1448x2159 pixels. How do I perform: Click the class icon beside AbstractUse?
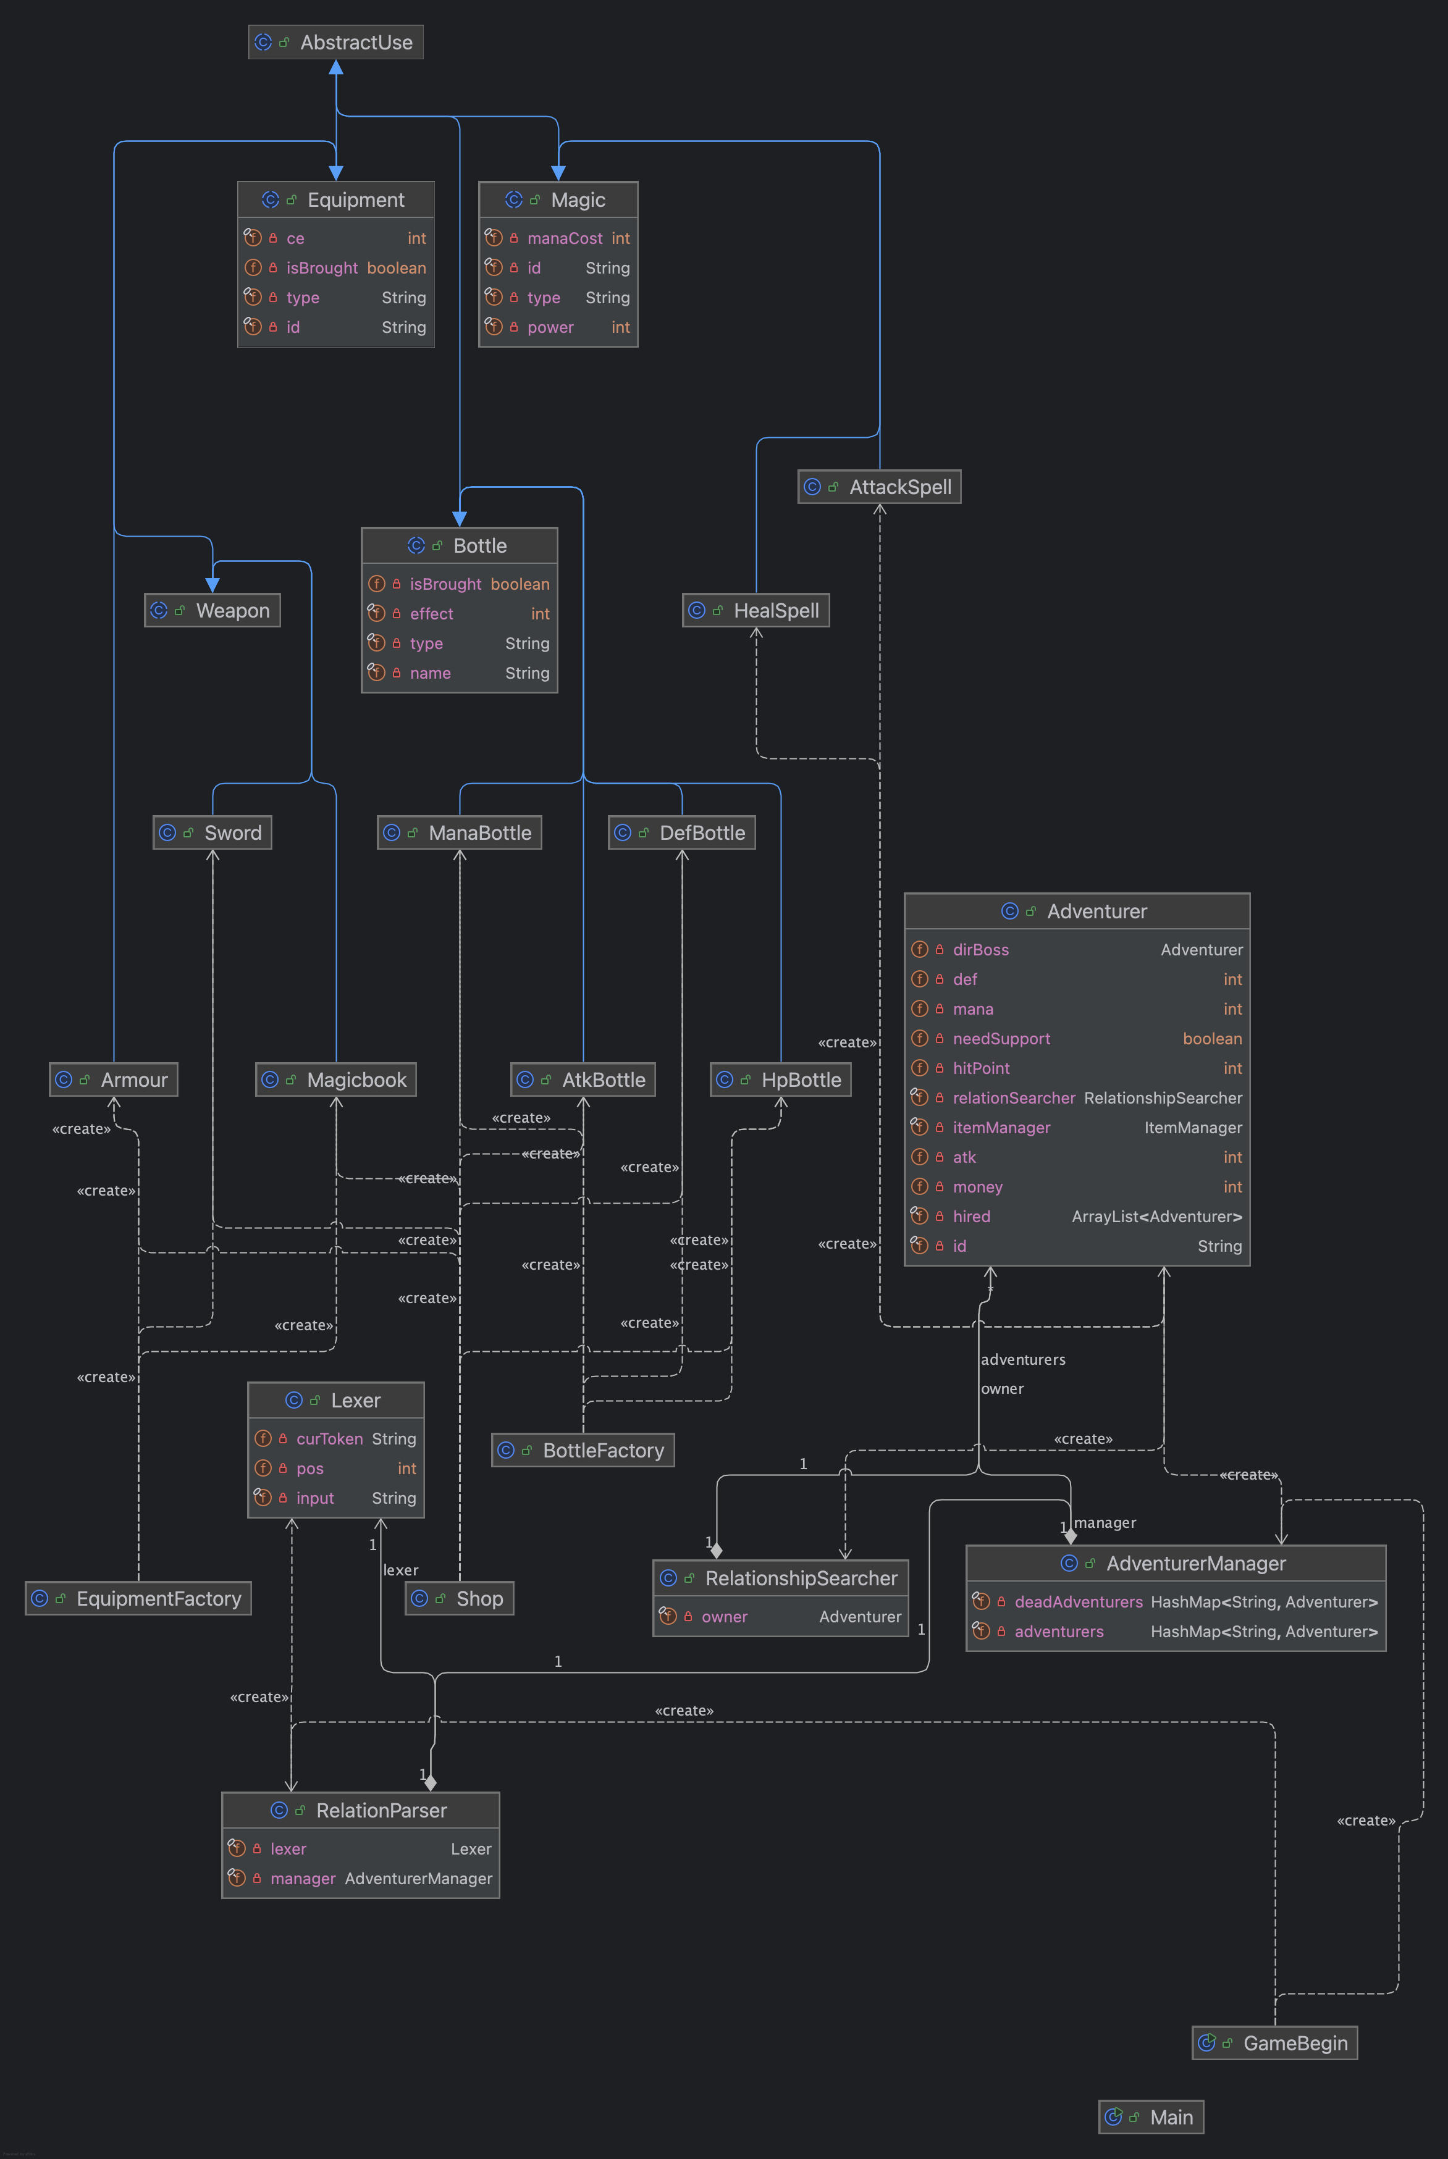click(263, 43)
